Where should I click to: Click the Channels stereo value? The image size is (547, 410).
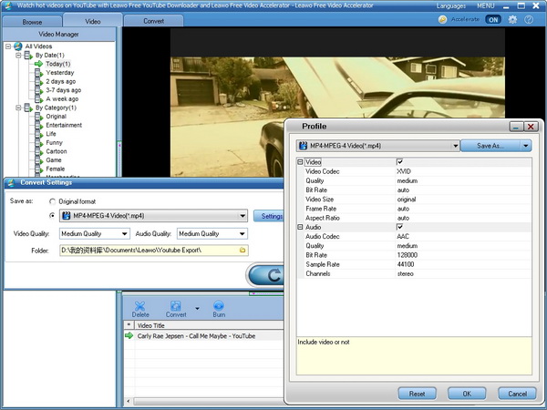pyautogui.click(x=405, y=273)
